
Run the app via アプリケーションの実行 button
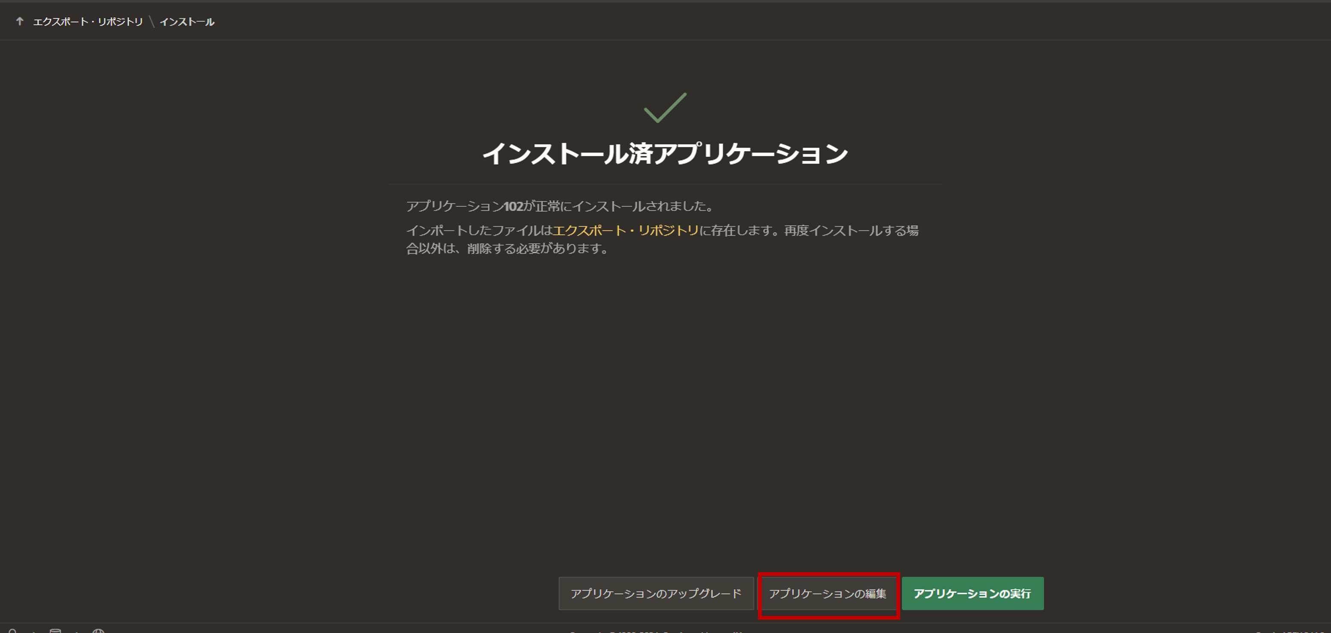pos(973,594)
